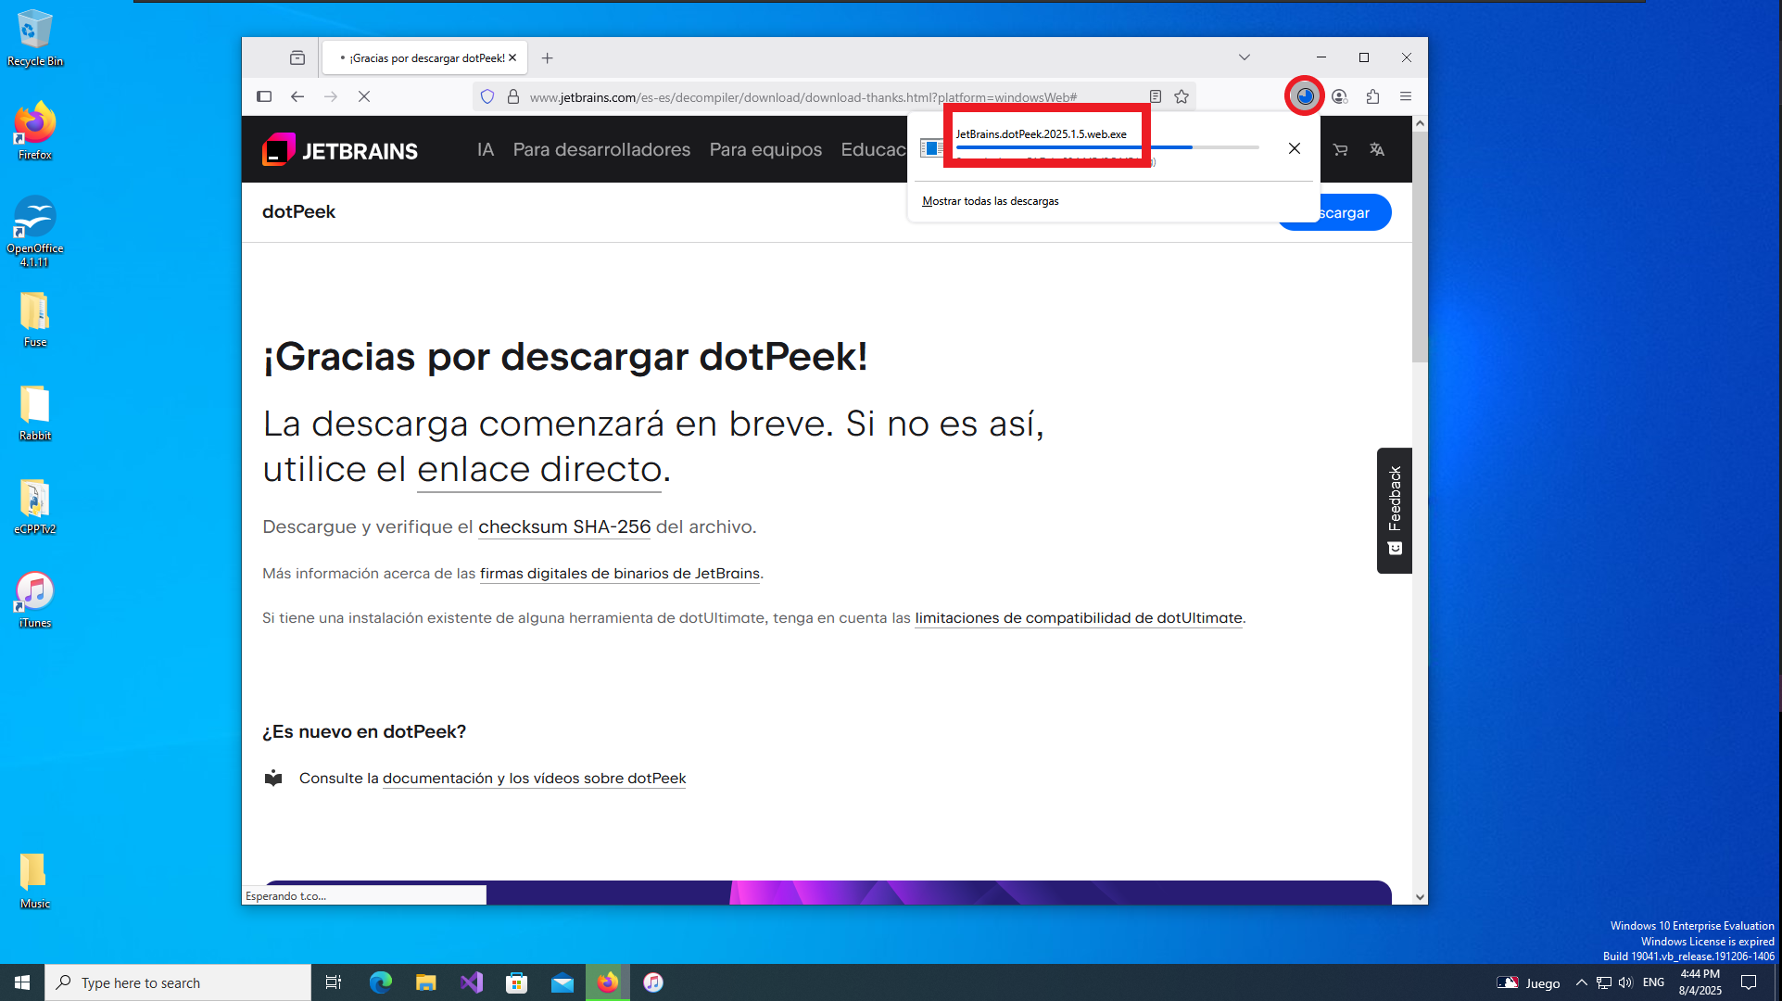Open Firefox account profile icon
The height and width of the screenshot is (1001, 1782).
point(1339,96)
